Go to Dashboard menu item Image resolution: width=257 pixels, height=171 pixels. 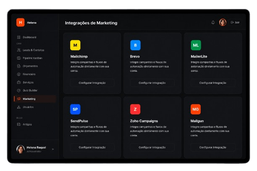coord(35,37)
